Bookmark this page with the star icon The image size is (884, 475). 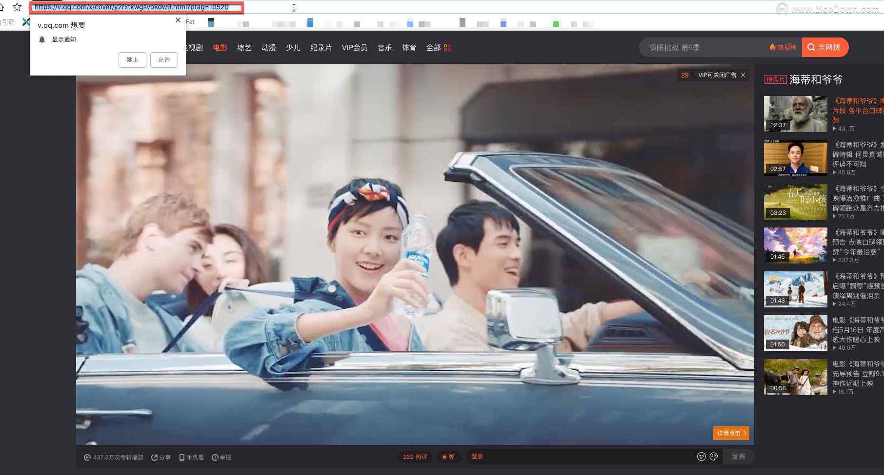pos(17,7)
